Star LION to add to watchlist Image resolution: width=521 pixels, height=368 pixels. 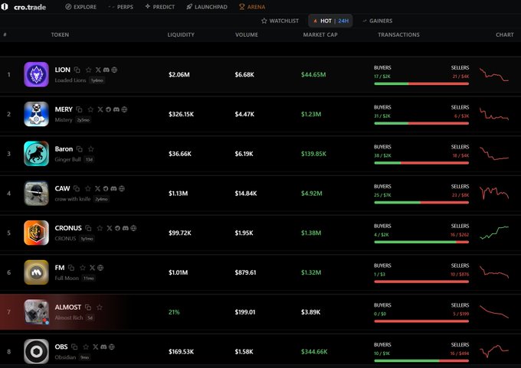pos(88,70)
